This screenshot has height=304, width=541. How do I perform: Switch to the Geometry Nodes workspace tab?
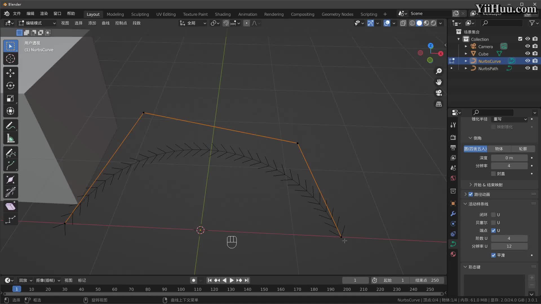(x=337, y=14)
